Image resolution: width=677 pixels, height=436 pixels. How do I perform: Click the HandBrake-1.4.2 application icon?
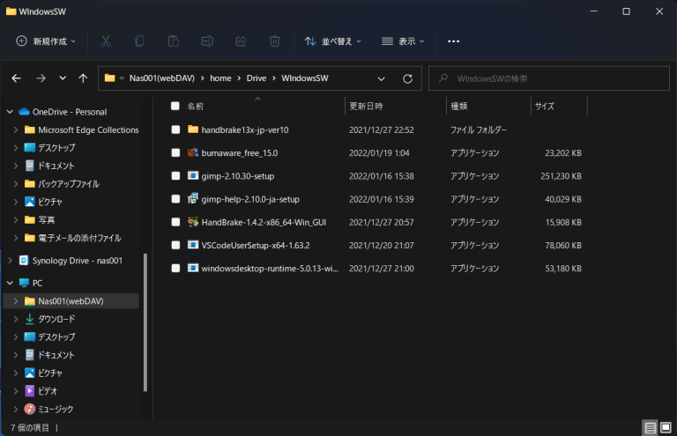click(x=193, y=222)
